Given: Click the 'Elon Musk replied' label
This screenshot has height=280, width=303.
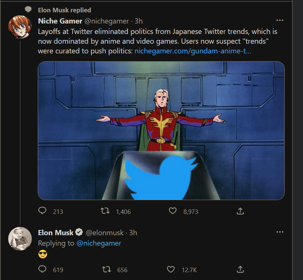Looking at the screenshot, I should [65, 10].
